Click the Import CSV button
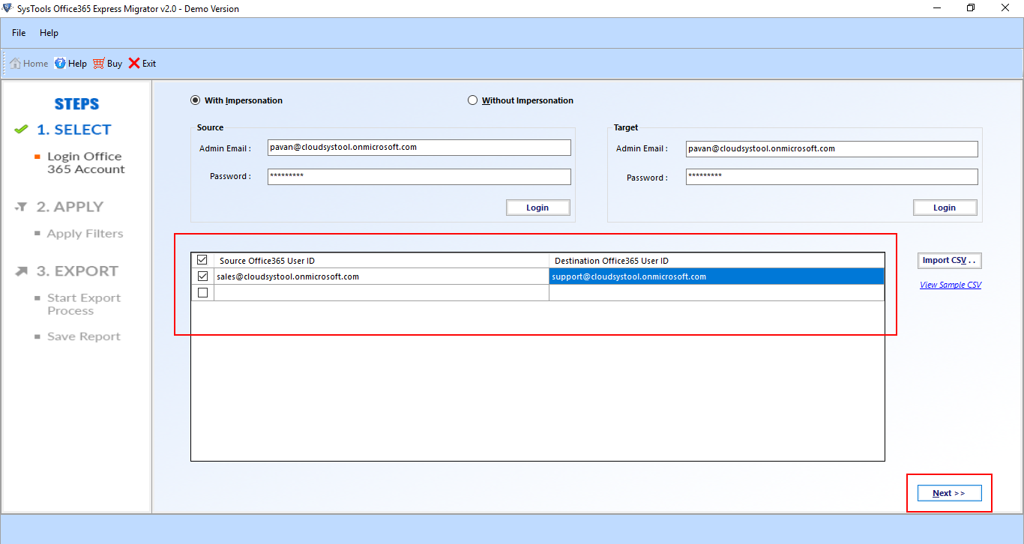The height and width of the screenshot is (544, 1024). pyautogui.click(x=950, y=261)
